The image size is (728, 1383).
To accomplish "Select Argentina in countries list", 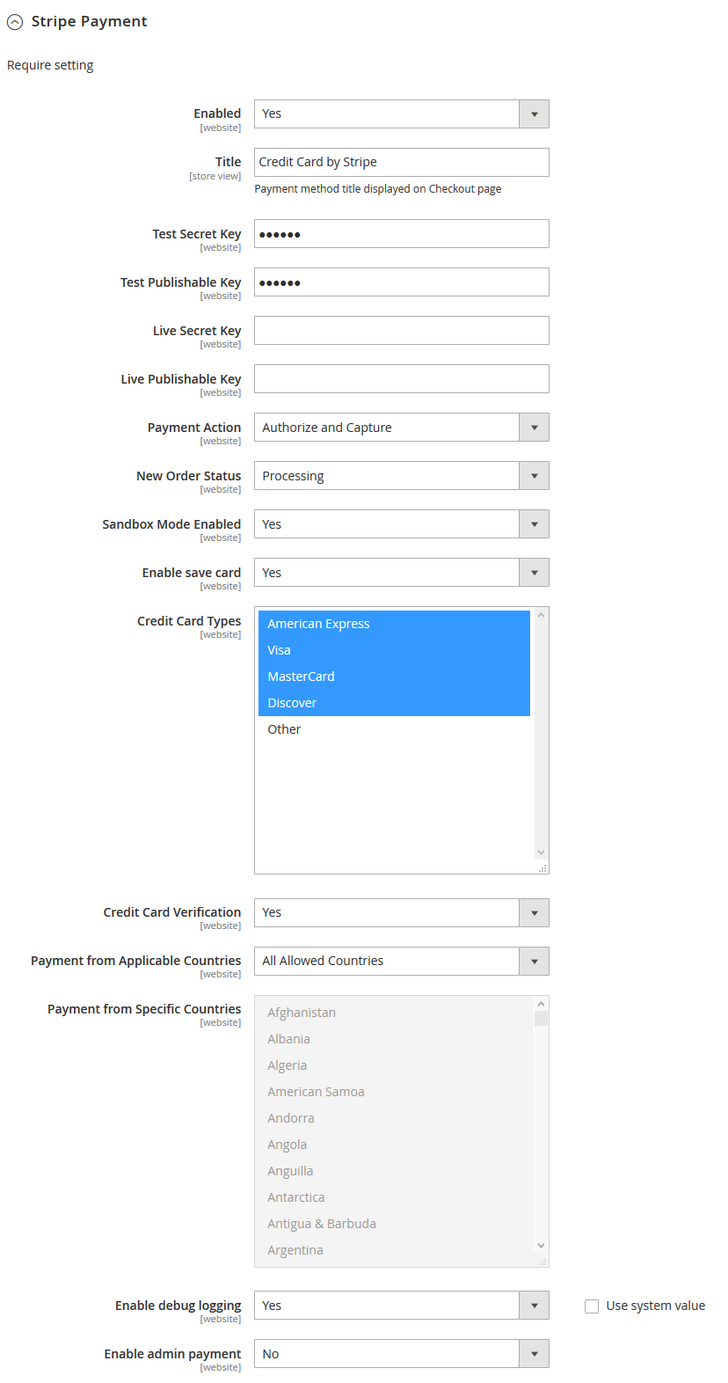I will tap(395, 1250).
